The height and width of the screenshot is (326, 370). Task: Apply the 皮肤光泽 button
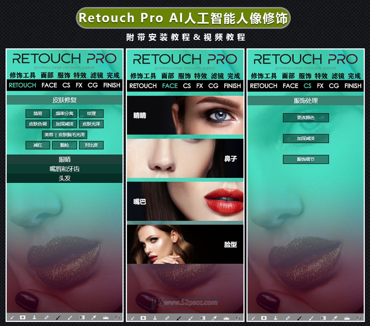coord(91,124)
